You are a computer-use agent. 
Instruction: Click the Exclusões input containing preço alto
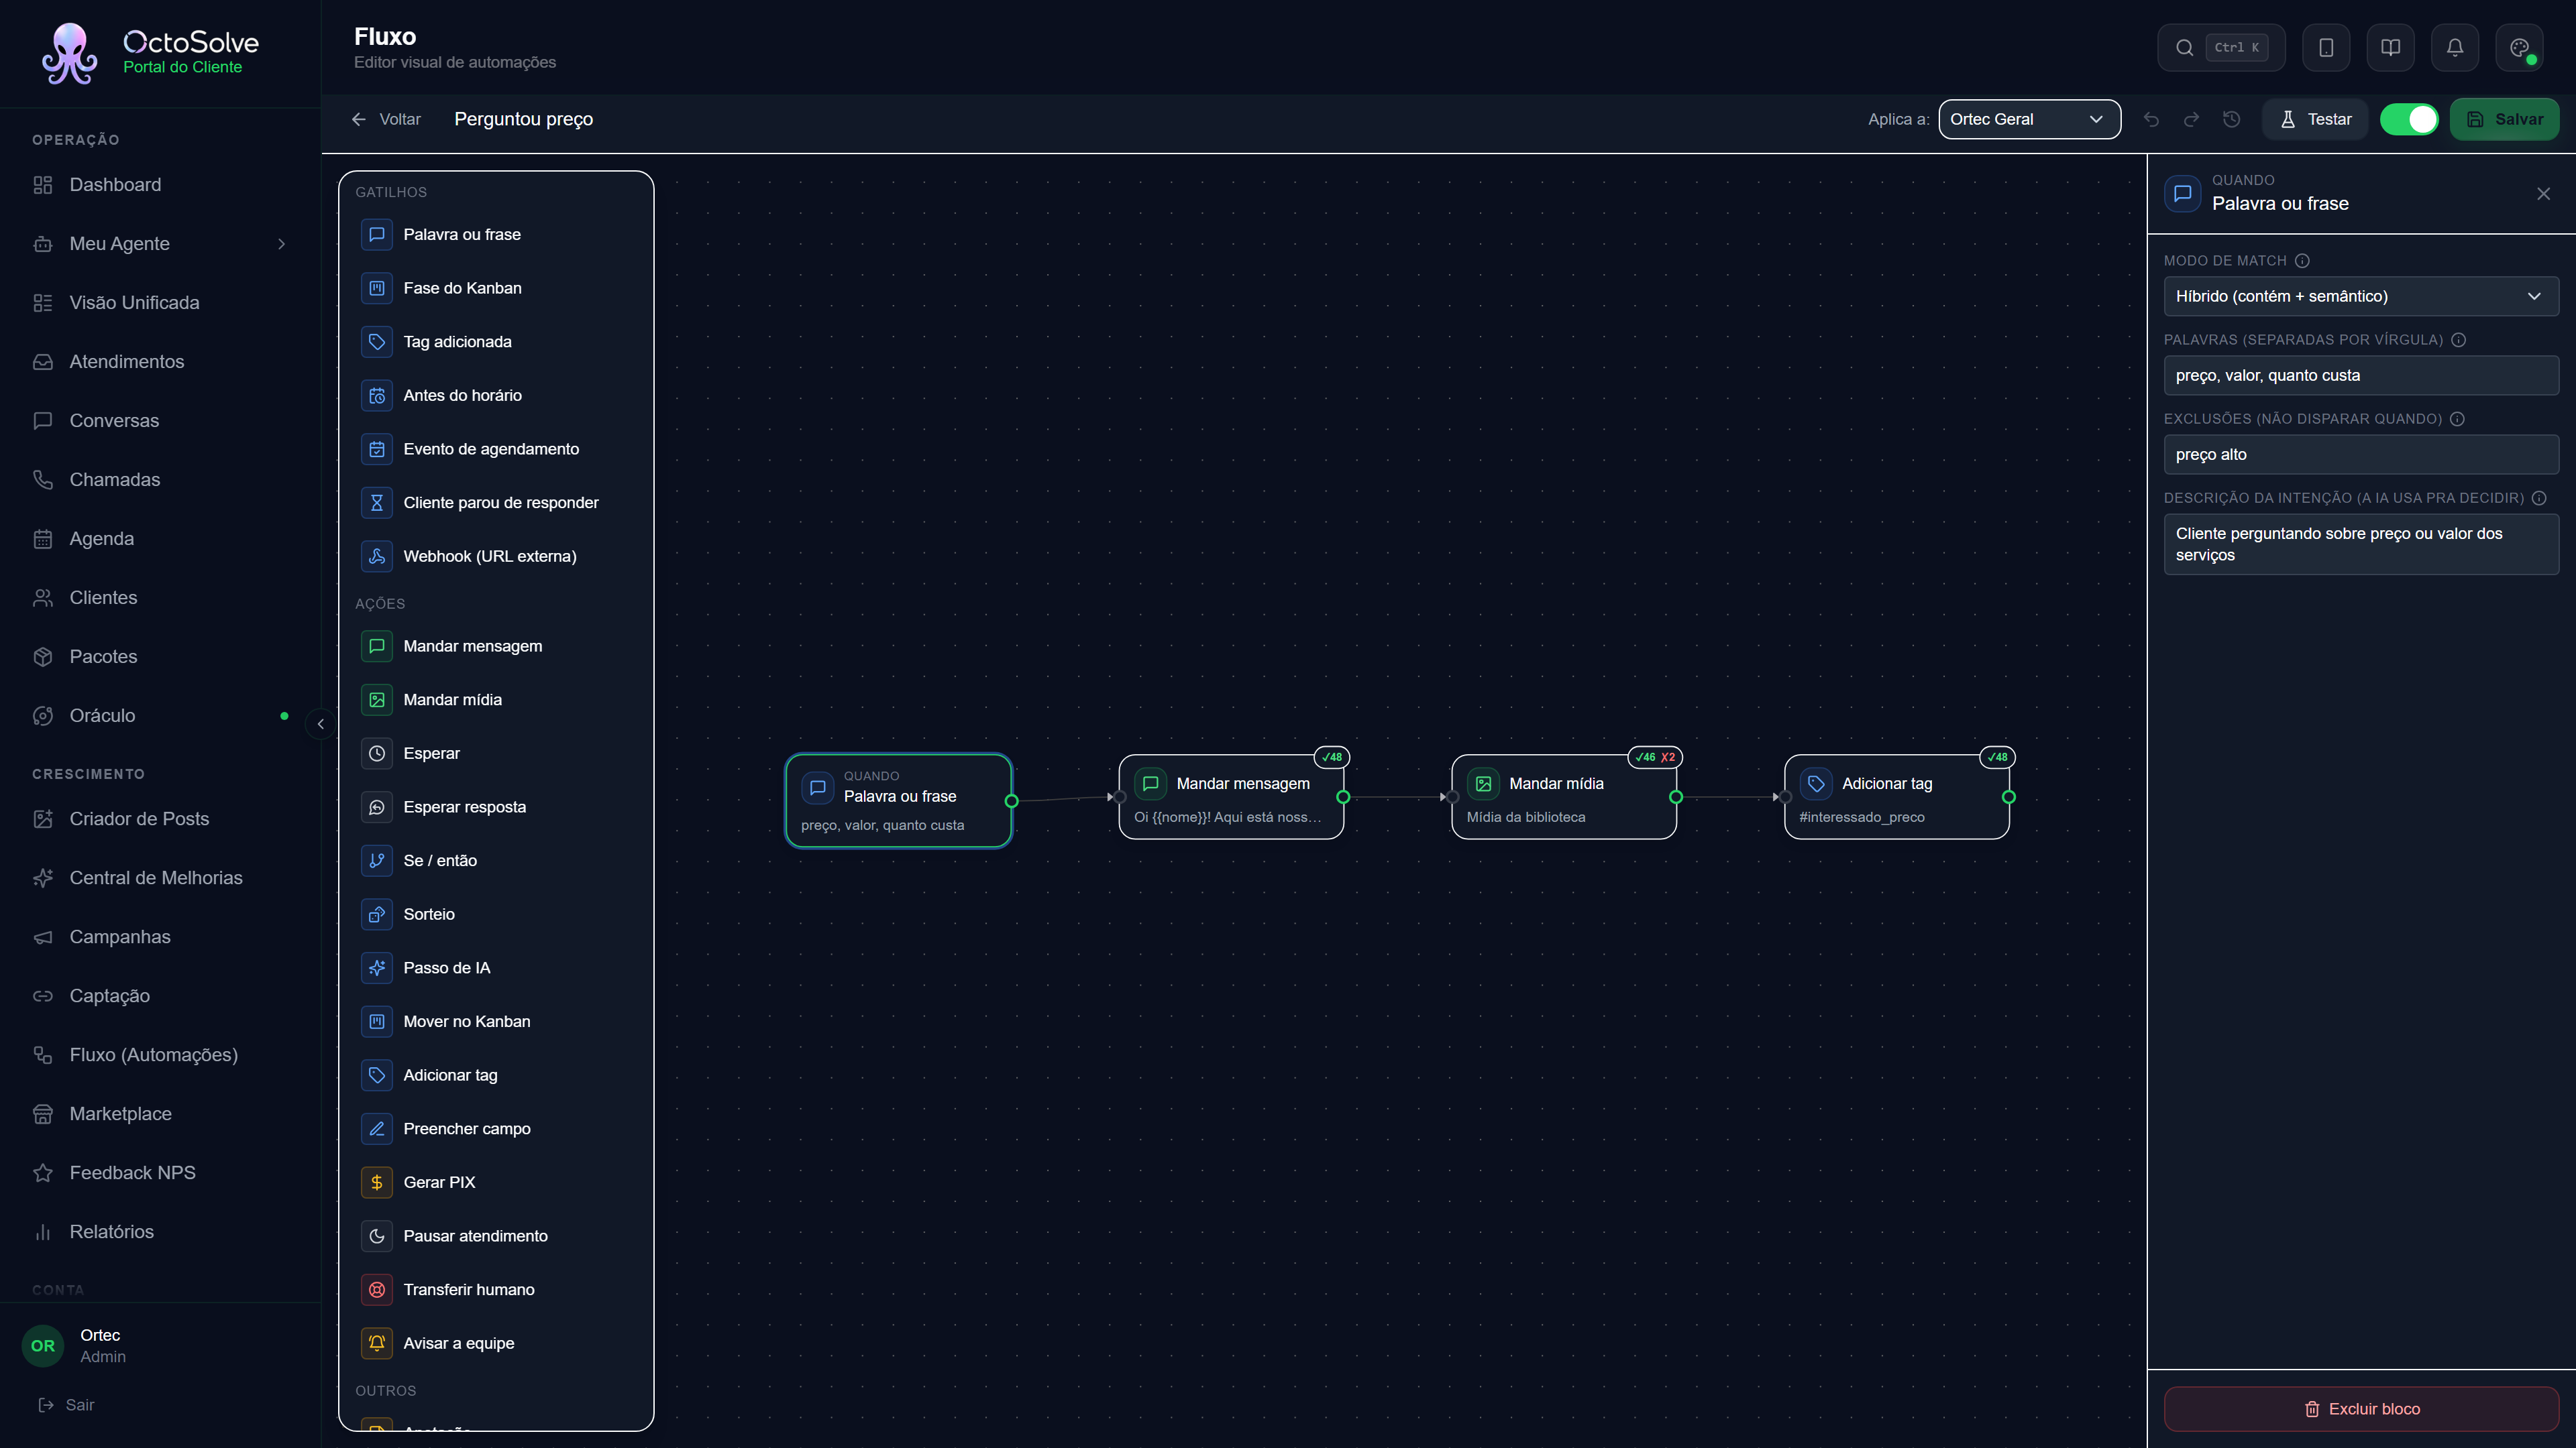[x=2360, y=455]
